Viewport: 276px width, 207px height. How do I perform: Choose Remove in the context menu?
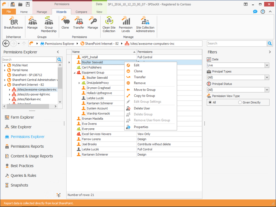(x=150, y=83)
